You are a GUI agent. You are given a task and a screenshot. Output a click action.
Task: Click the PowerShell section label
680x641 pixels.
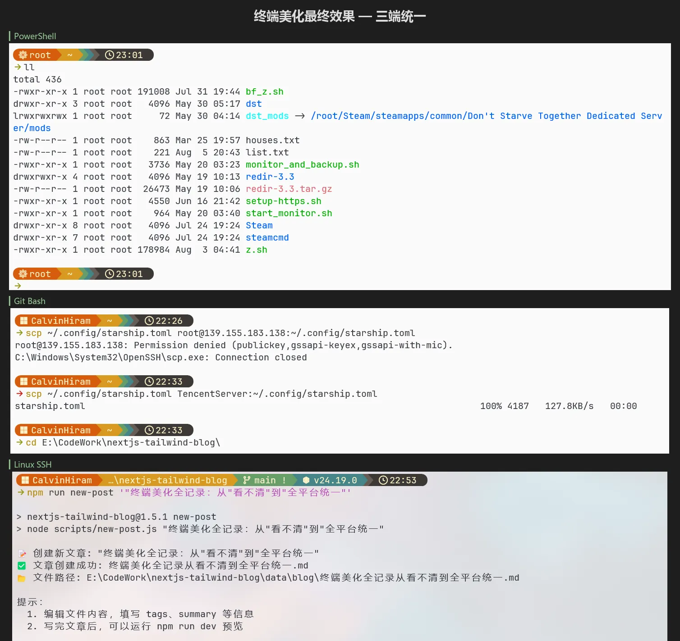click(35, 36)
